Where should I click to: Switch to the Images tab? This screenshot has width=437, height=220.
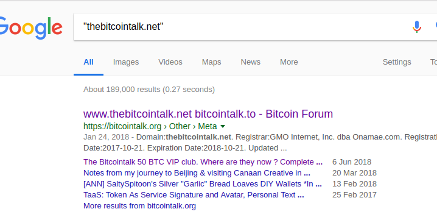tap(126, 62)
